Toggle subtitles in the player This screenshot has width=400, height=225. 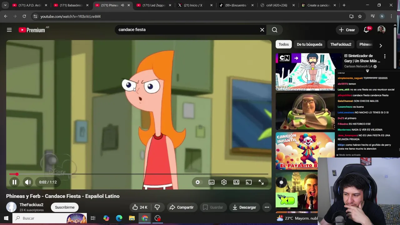[212, 182]
